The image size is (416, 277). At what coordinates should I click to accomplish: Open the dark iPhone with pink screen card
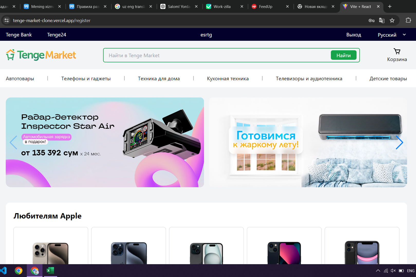point(284,246)
